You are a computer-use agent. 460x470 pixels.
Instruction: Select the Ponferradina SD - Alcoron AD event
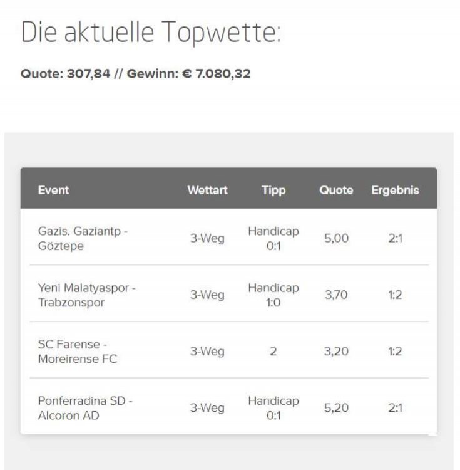[x=85, y=408]
